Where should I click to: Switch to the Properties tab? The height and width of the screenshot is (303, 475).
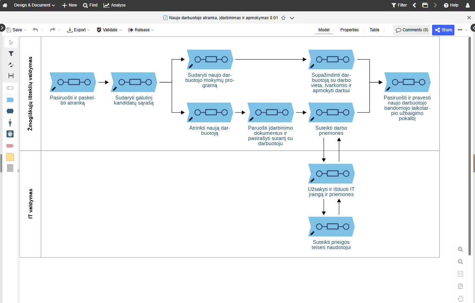click(349, 30)
